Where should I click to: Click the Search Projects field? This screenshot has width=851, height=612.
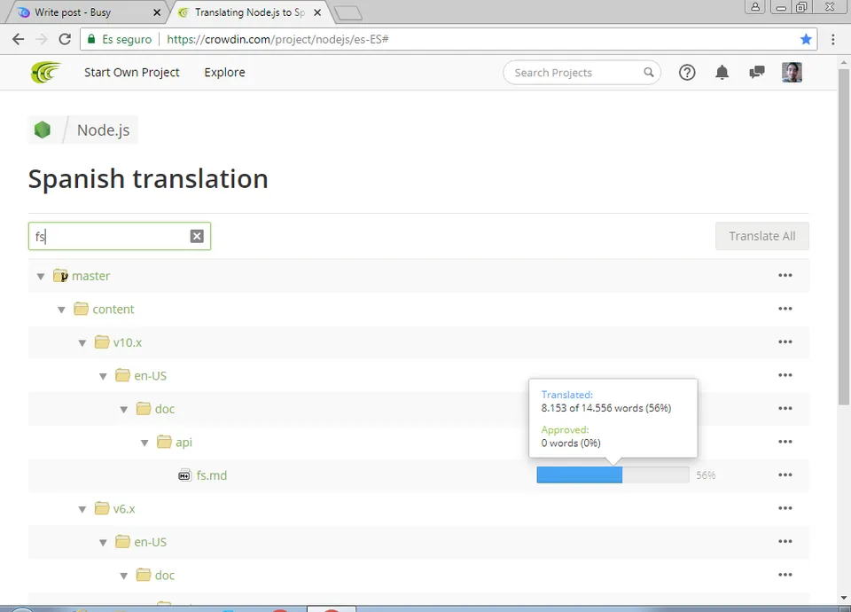click(582, 72)
